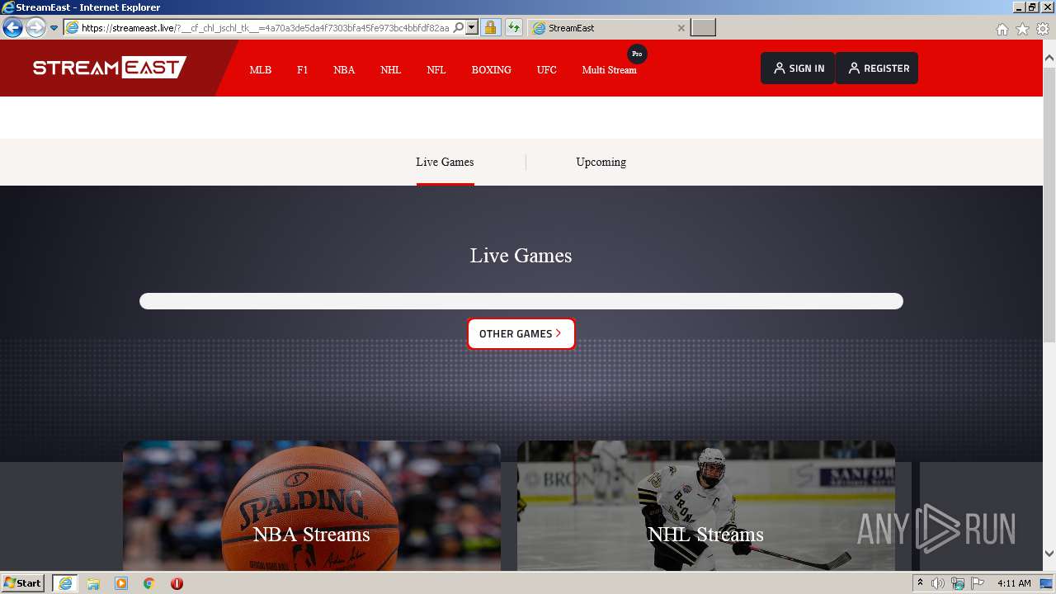Open the UFC menu item
The width and height of the screenshot is (1056, 594).
click(546, 70)
